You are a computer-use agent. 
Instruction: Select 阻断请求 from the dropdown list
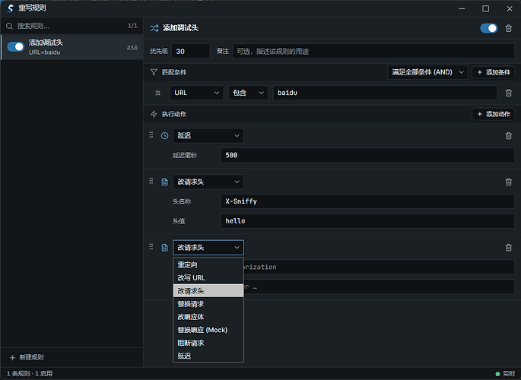coord(208,343)
